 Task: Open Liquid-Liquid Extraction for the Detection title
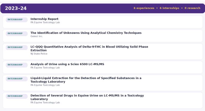(86, 80)
